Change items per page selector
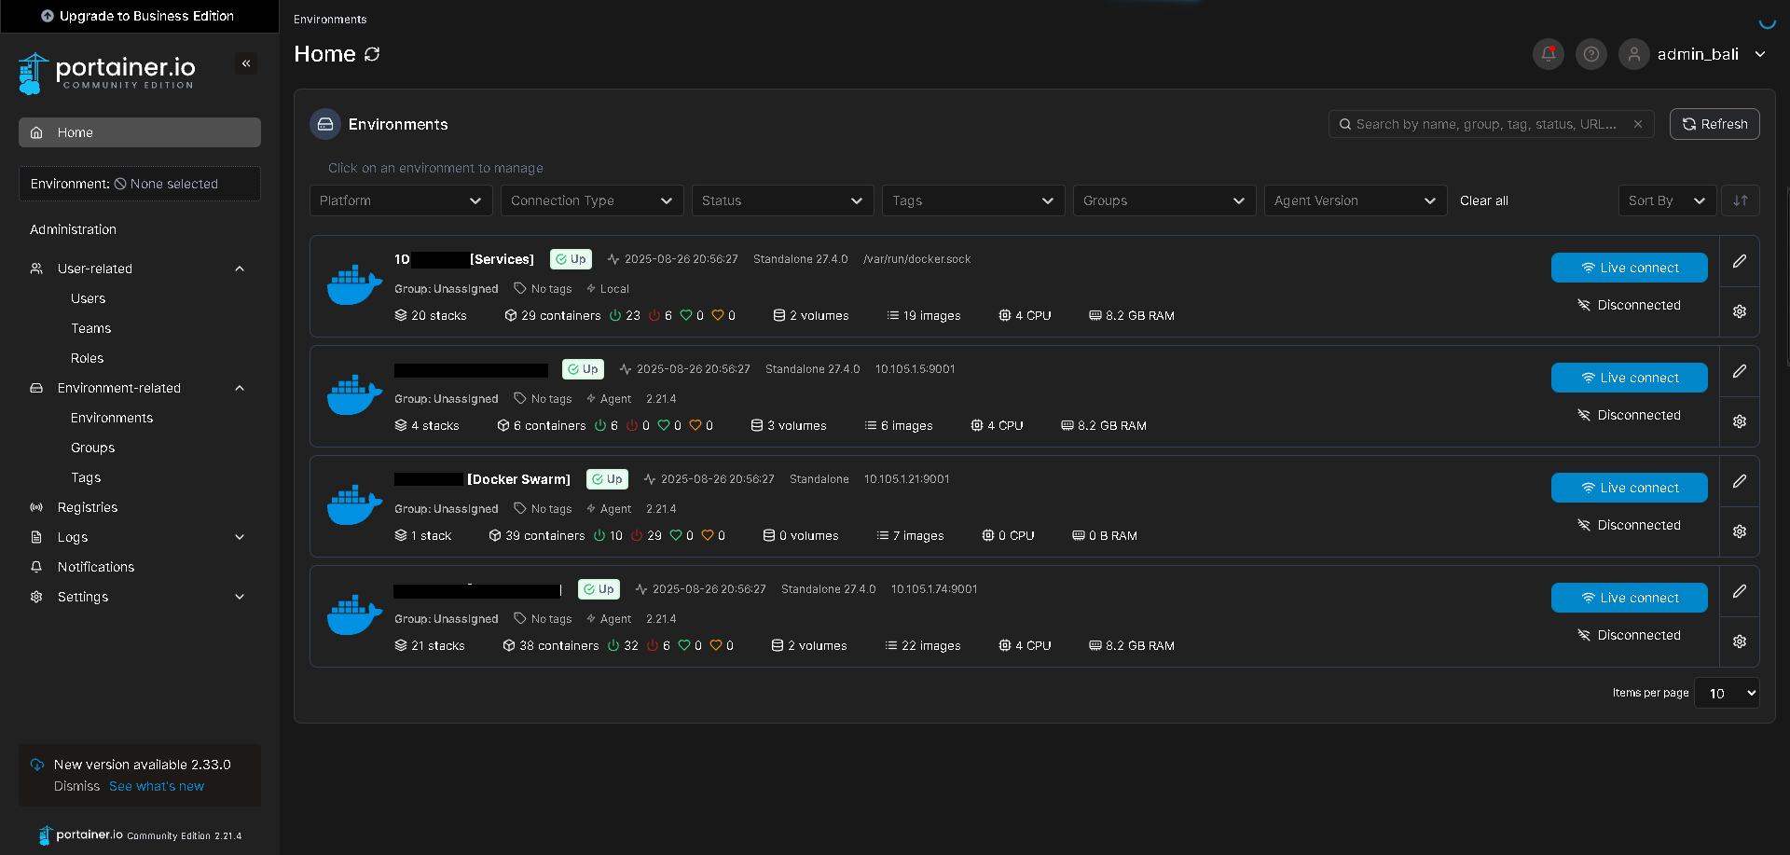Image resolution: width=1790 pixels, height=855 pixels. pos(1726,693)
